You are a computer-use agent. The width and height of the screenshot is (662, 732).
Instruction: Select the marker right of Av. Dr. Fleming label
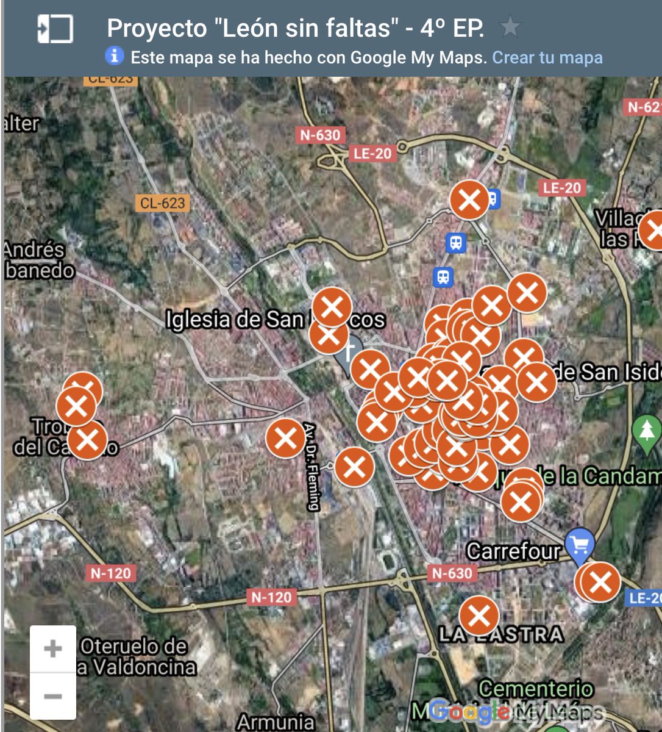354,467
